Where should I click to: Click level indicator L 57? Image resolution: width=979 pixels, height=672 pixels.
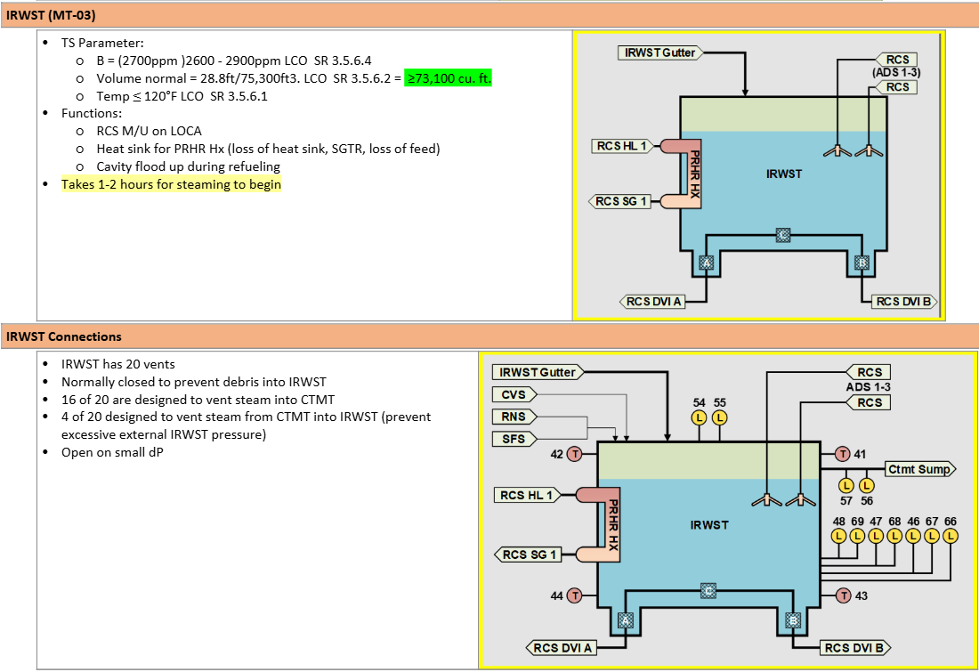pyautogui.click(x=846, y=485)
